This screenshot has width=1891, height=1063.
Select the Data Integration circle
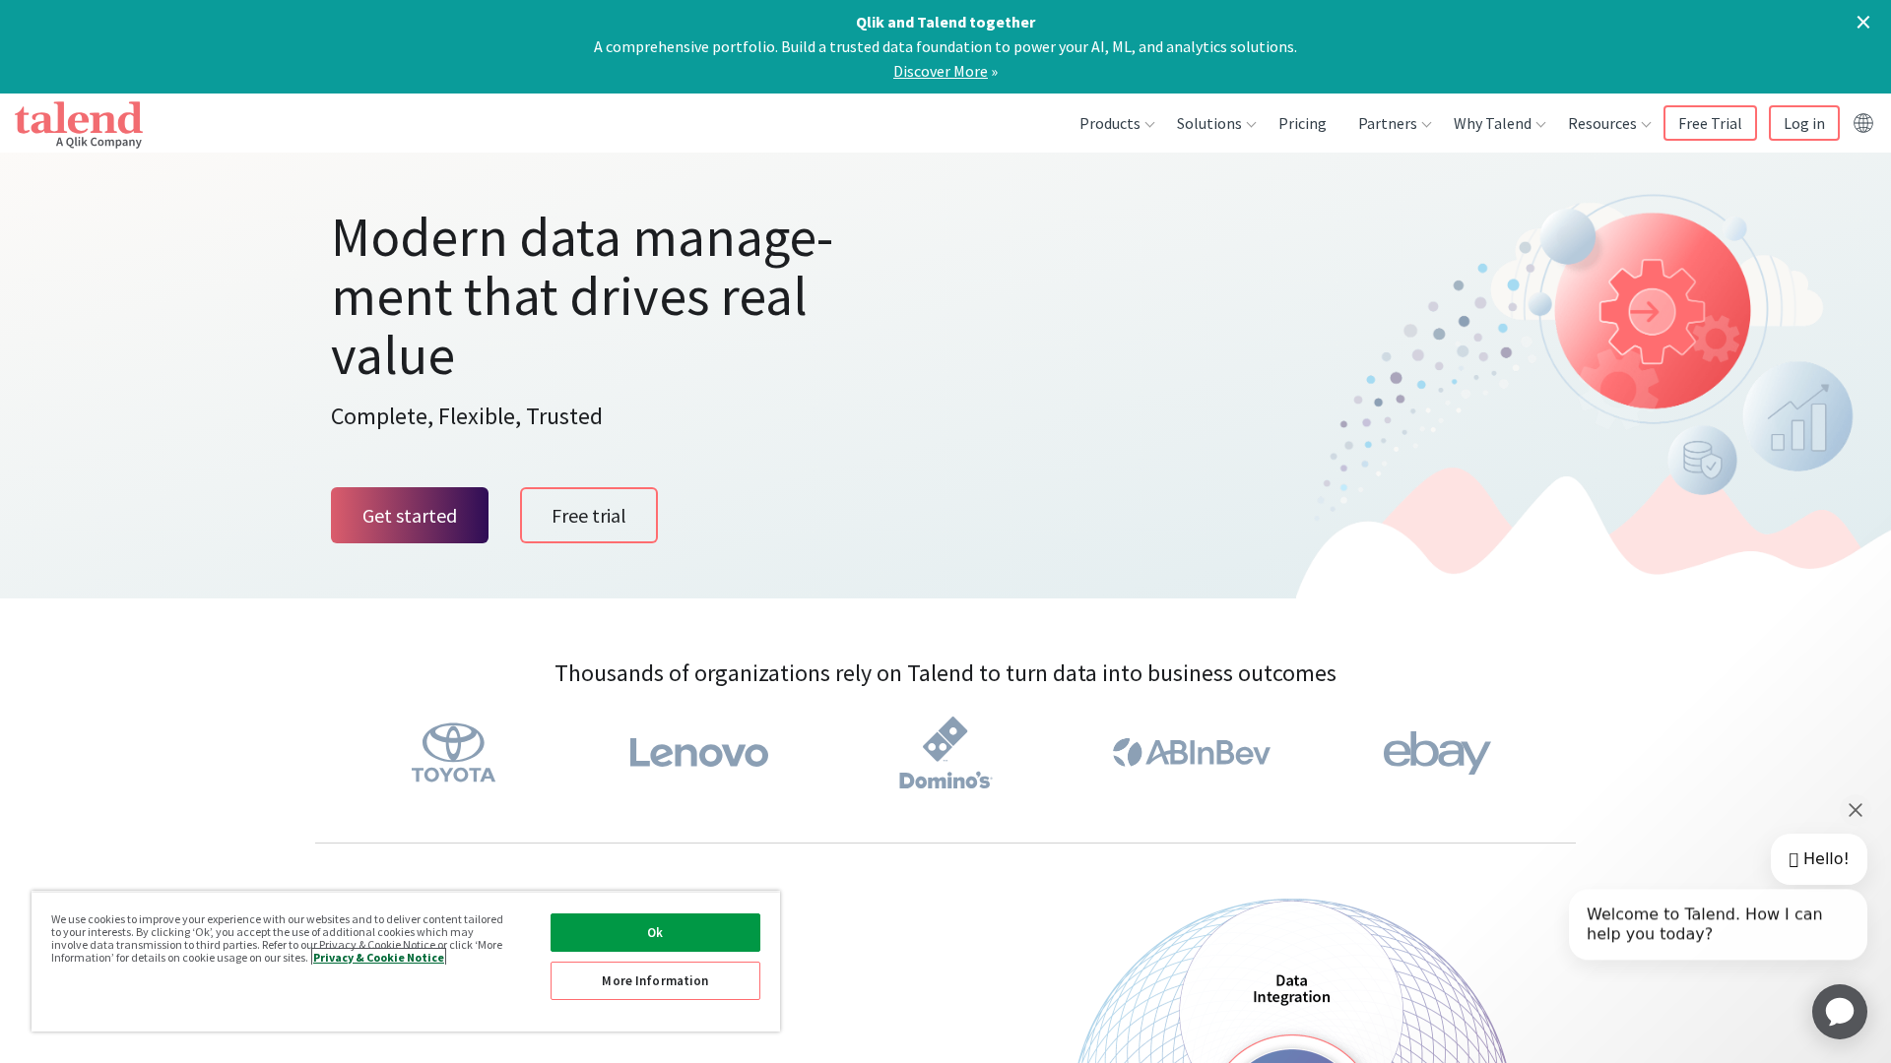1291,988
